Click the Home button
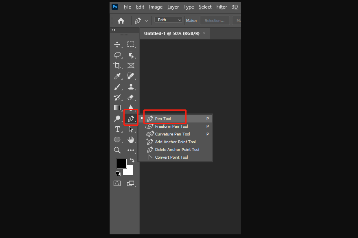 (x=121, y=21)
